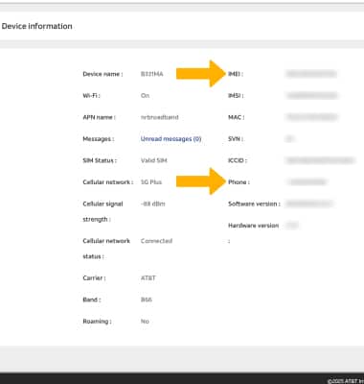Select the blurred IMSI value
This screenshot has height=384, width=364.
tap(312, 96)
